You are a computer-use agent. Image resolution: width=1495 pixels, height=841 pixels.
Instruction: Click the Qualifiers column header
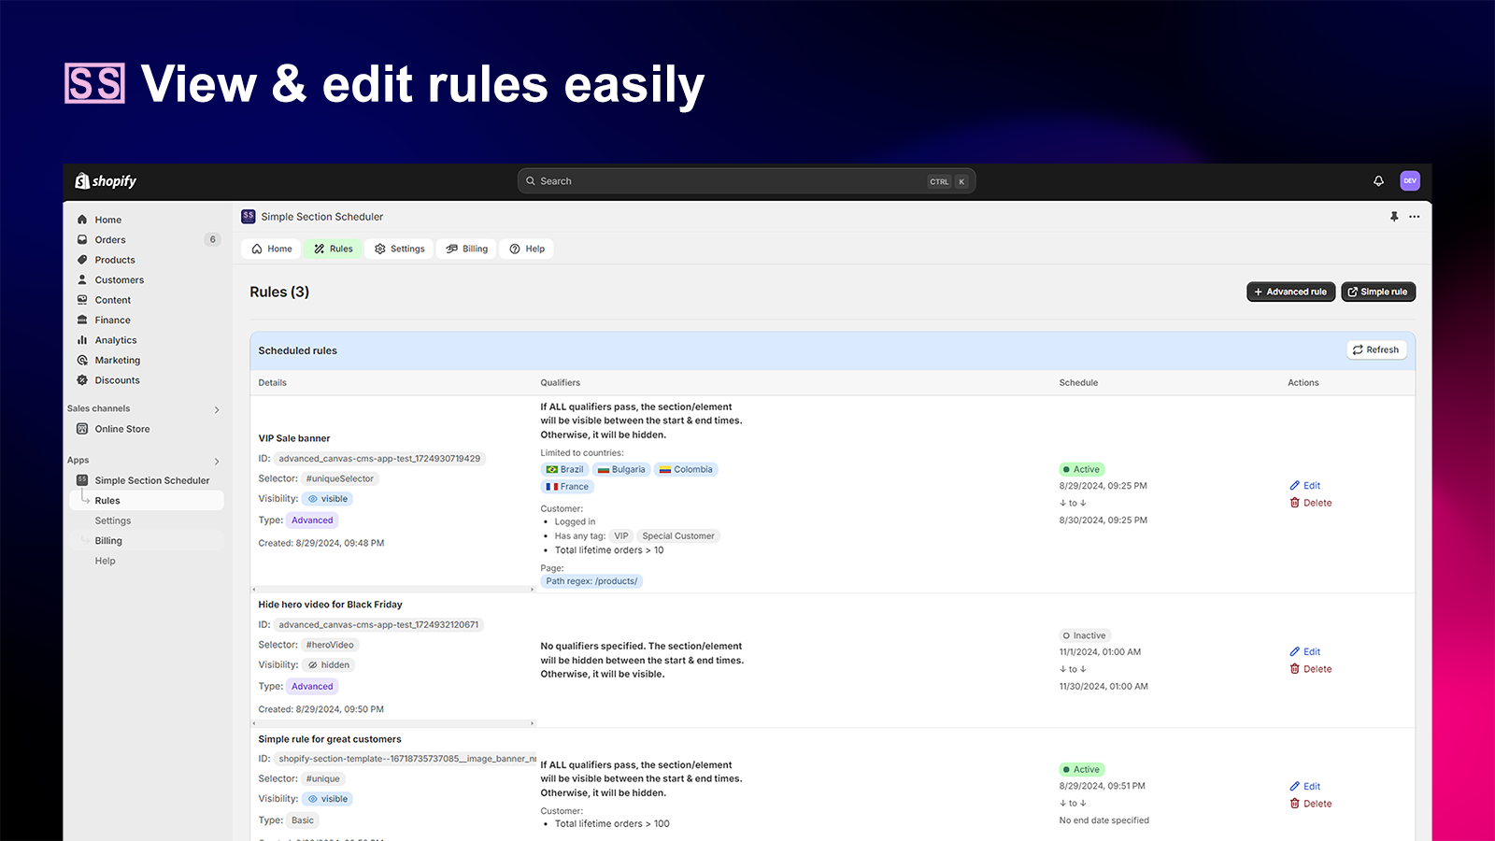[x=561, y=383]
